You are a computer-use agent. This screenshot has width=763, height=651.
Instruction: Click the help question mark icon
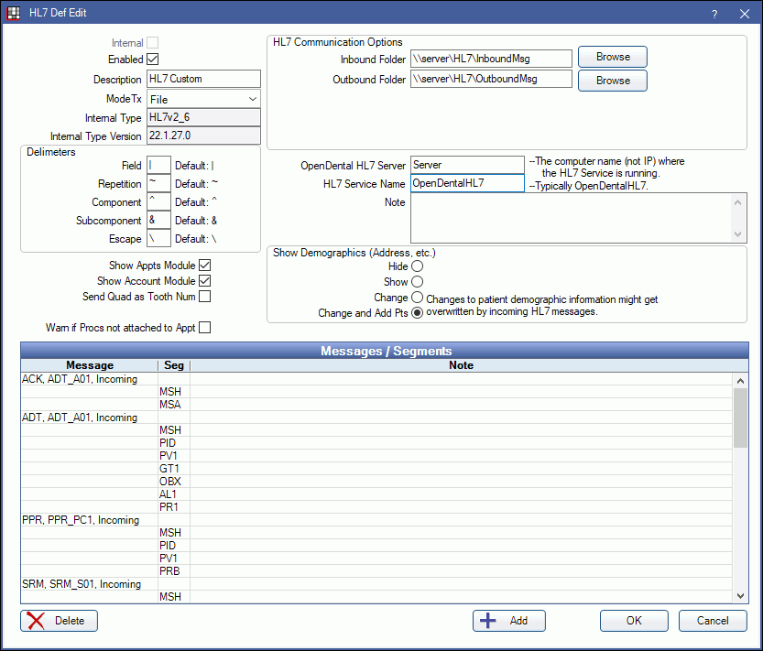714,14
